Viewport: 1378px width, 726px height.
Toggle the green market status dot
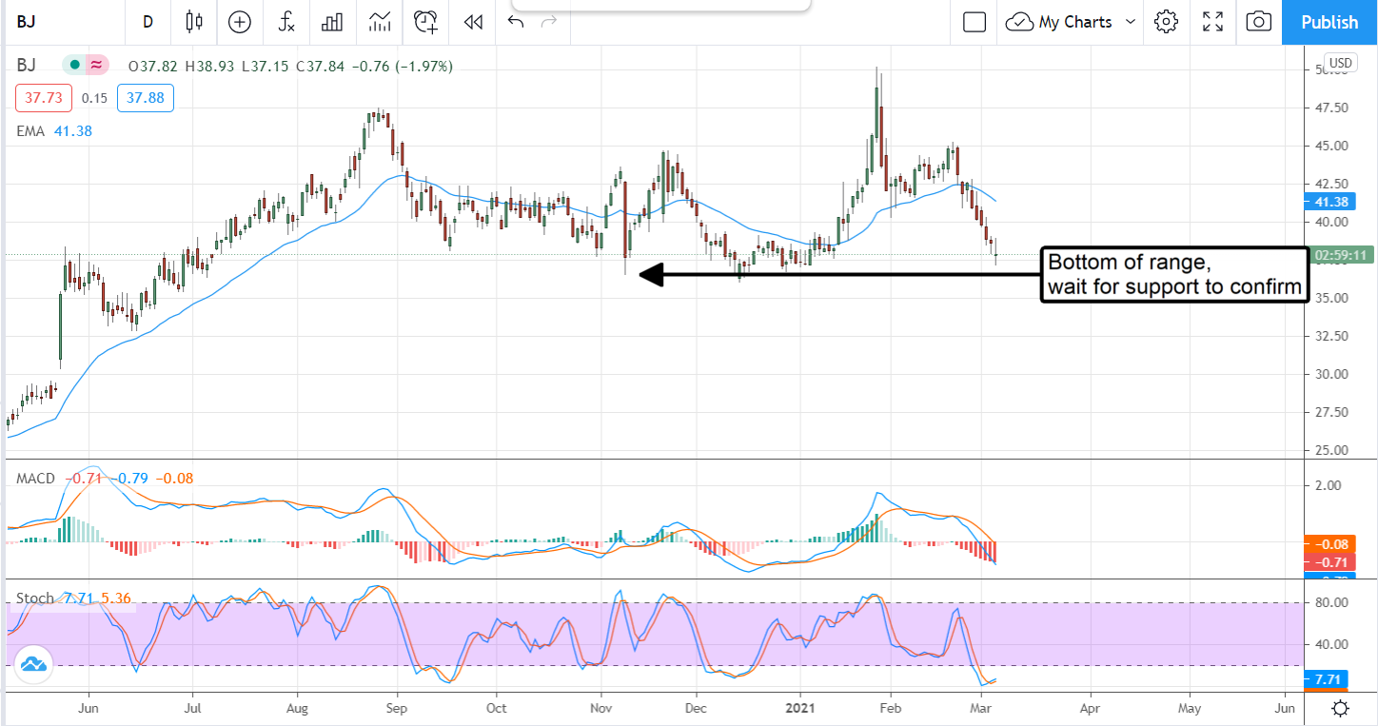(x=74, y=66)
